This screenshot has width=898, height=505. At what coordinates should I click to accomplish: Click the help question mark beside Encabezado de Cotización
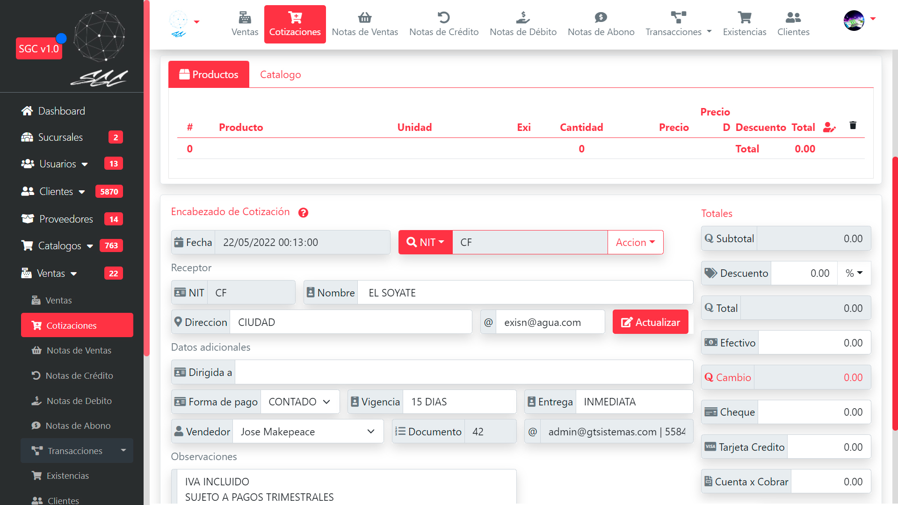pos(303,213)
